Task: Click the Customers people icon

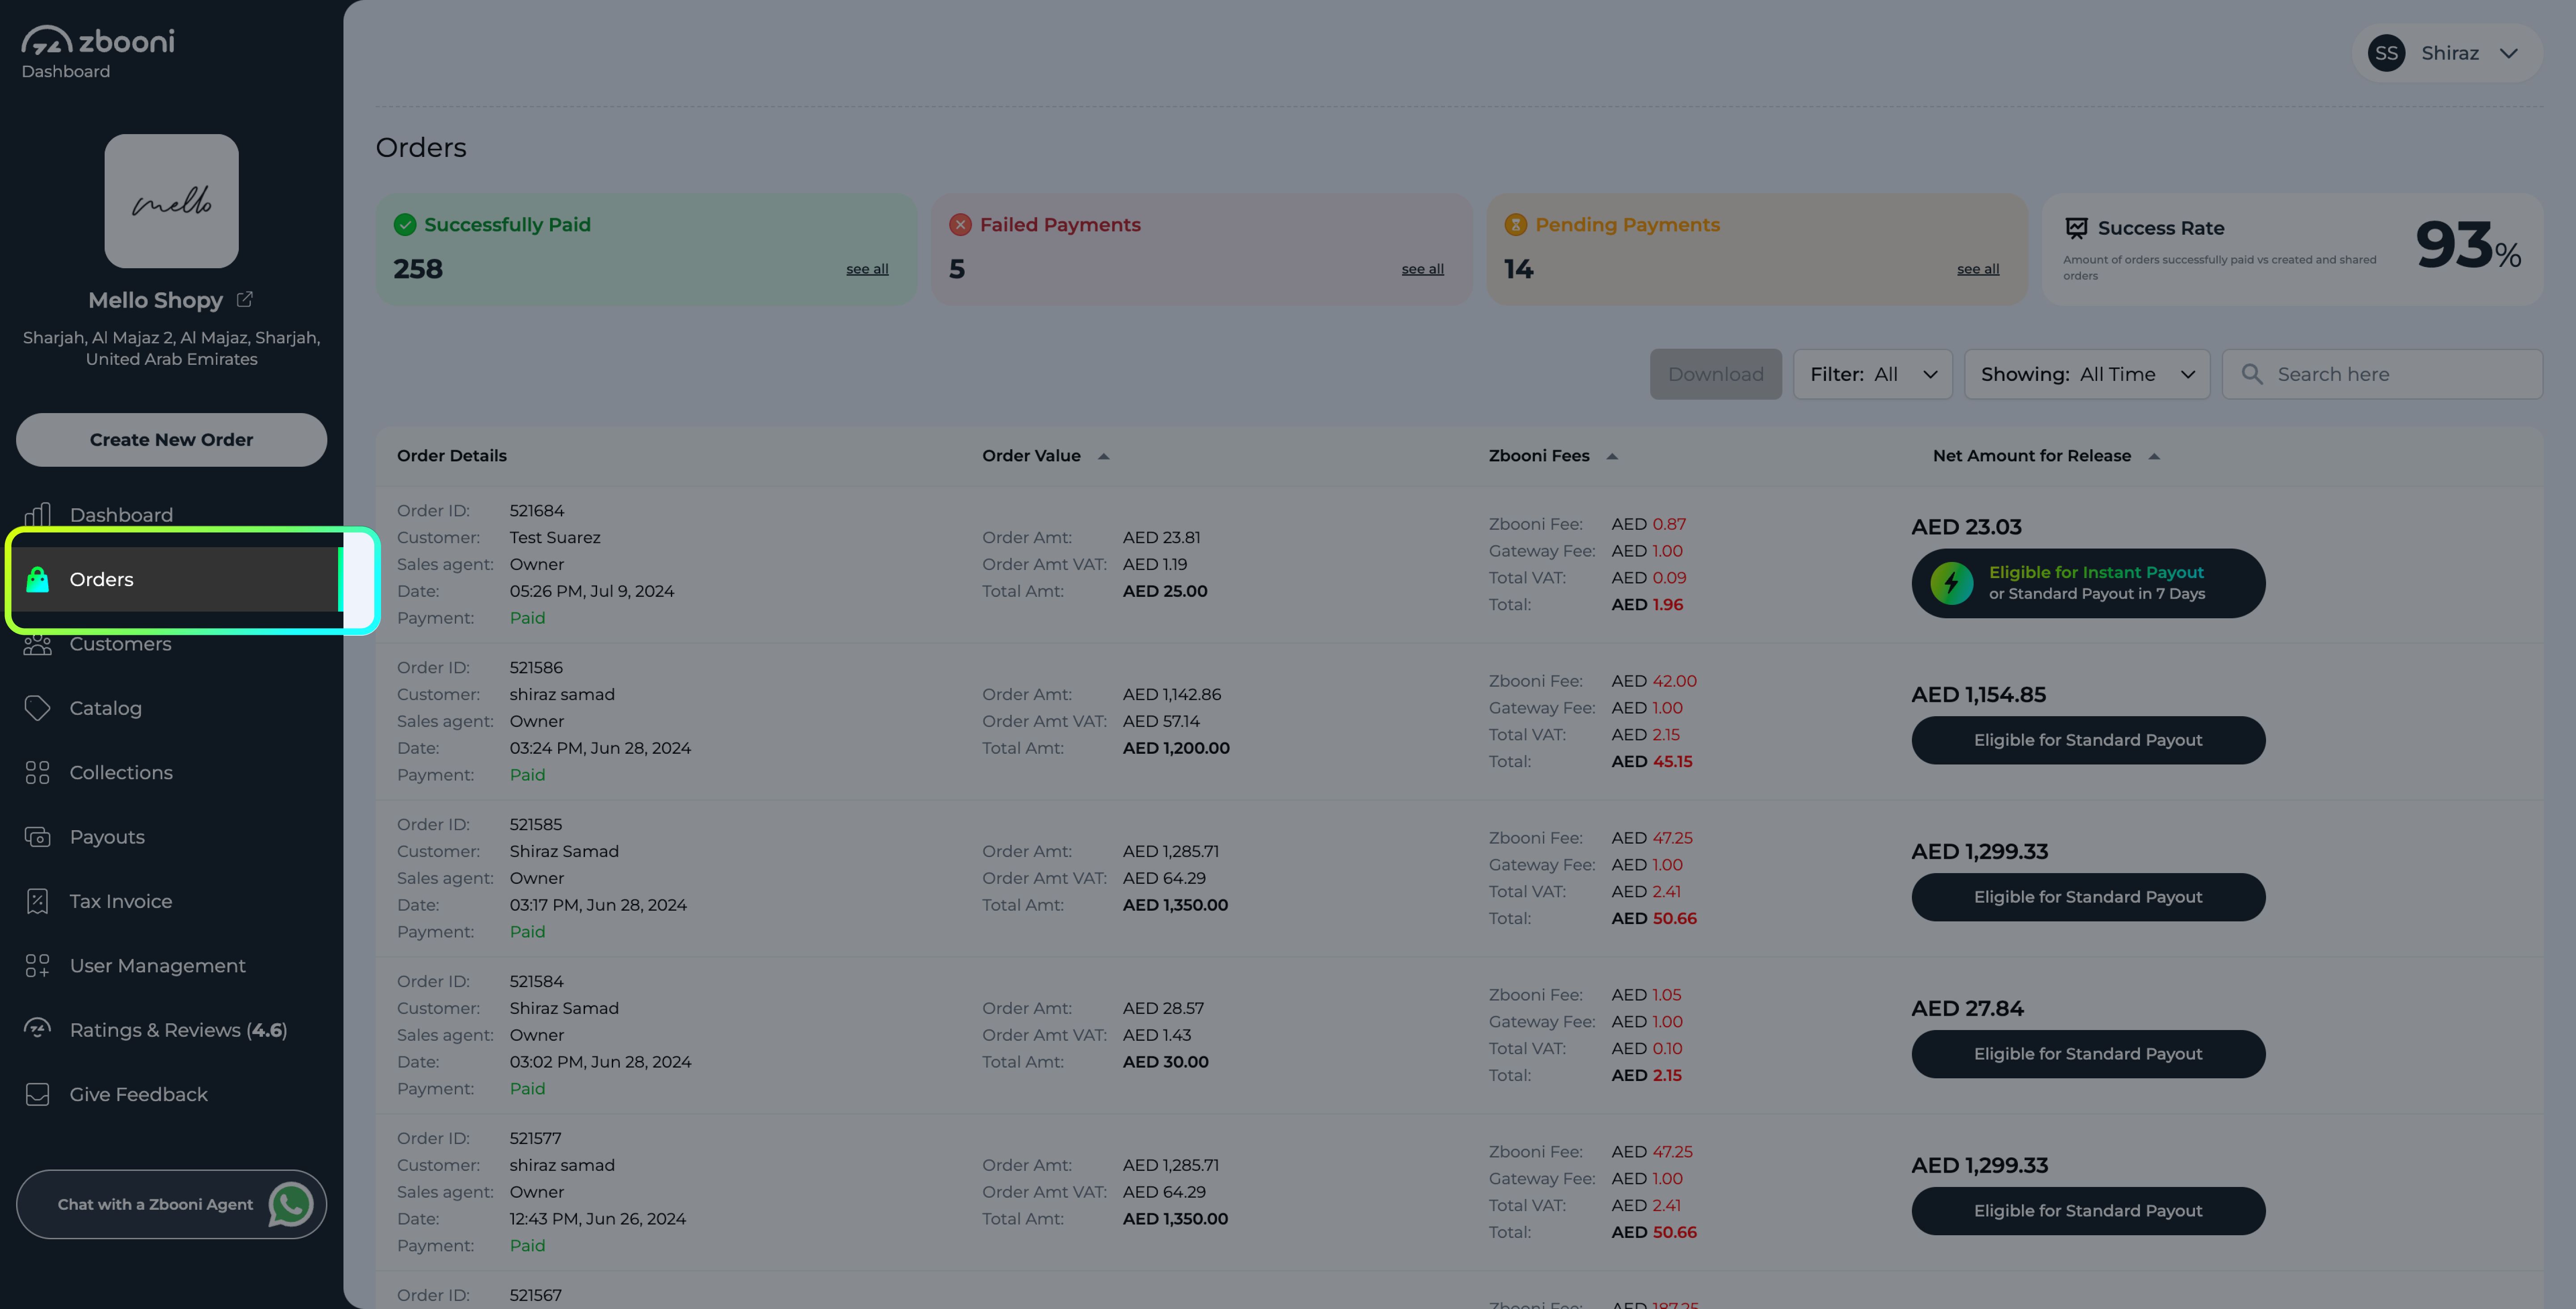Action: tap(37, 644)
